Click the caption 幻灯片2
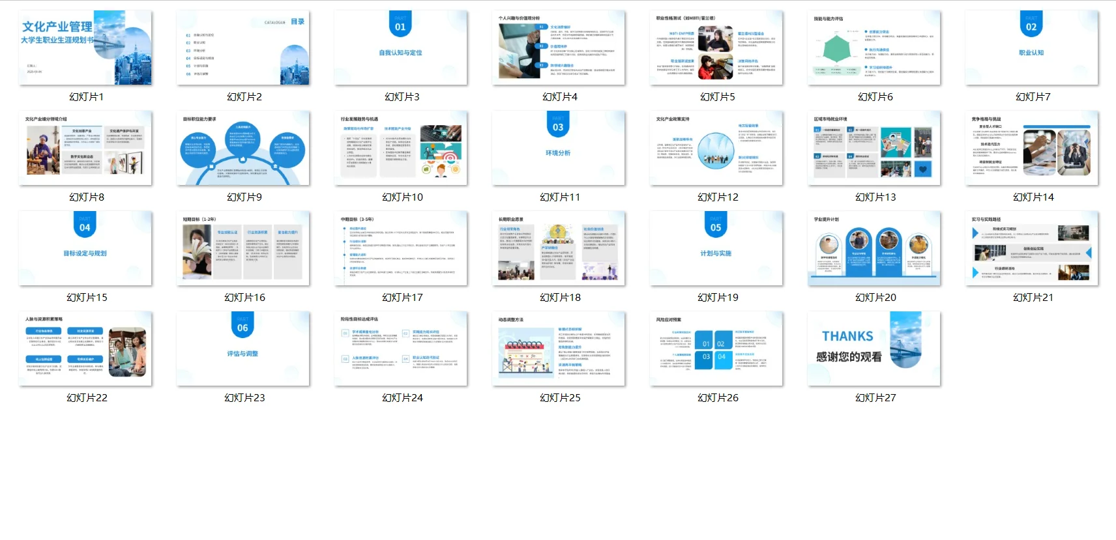 click(x=244, y=97)
